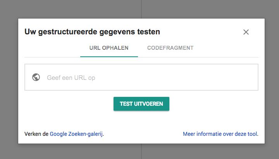
Task: Open the CODEFRAGMENT tab
Action: click(x=170, y=48)
